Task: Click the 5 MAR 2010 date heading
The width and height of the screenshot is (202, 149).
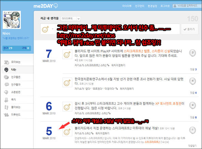Action: coord(49,133)
